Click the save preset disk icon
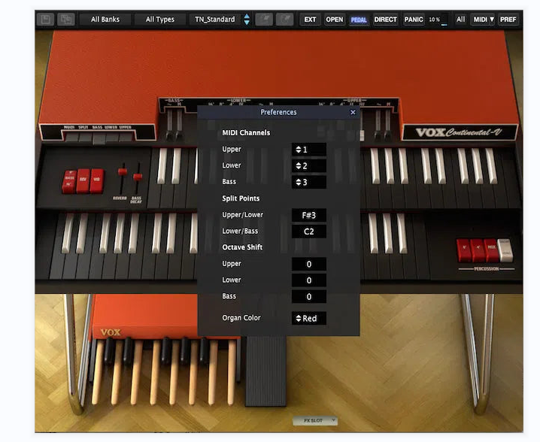 click(45, 20)
